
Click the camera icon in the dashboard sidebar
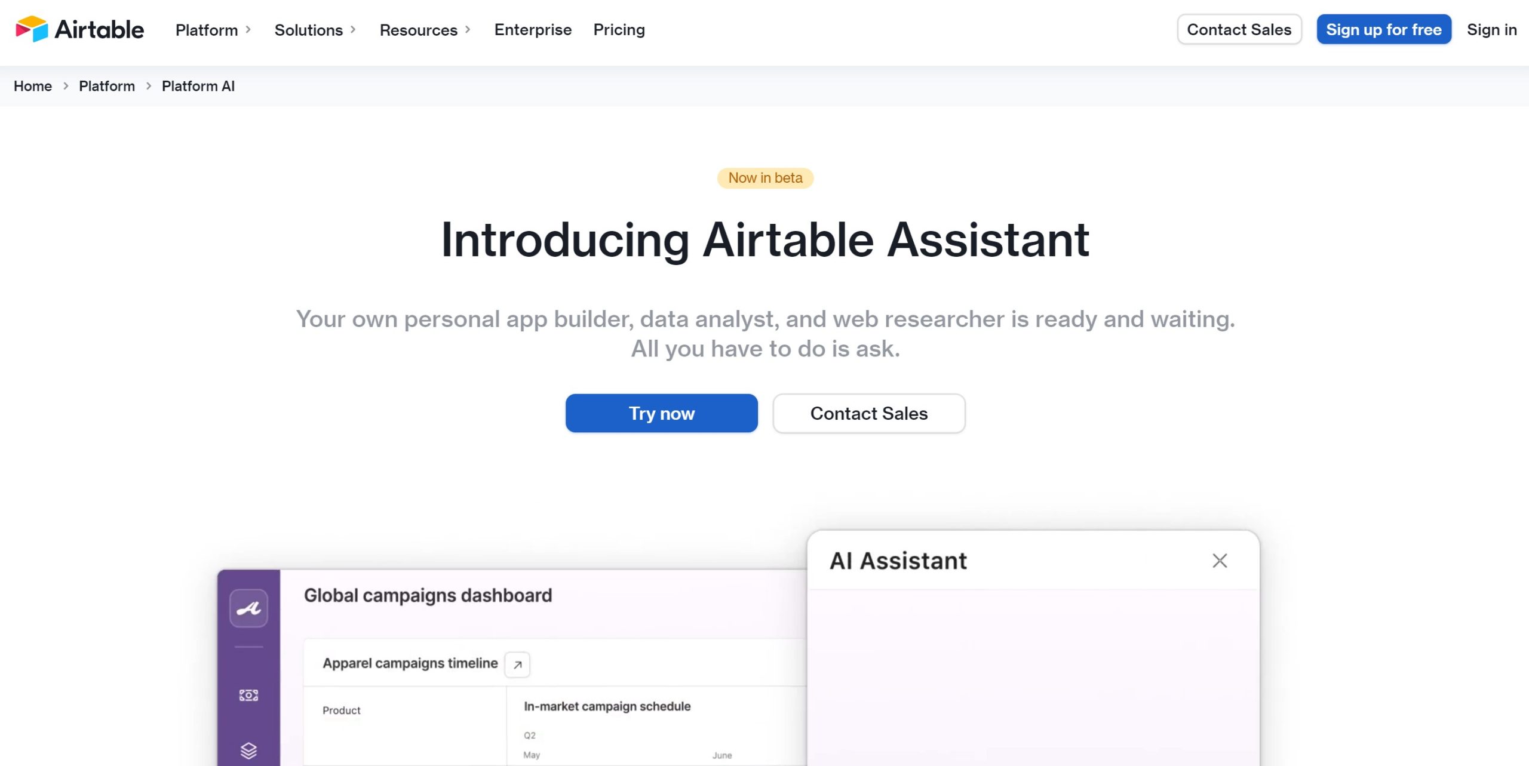coord(248,695)
